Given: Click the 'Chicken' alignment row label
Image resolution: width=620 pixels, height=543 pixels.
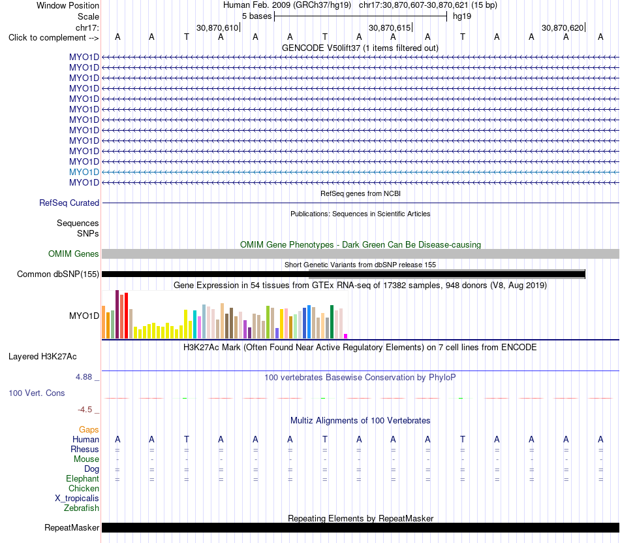Looking at the screenshot, I should 84,488.
